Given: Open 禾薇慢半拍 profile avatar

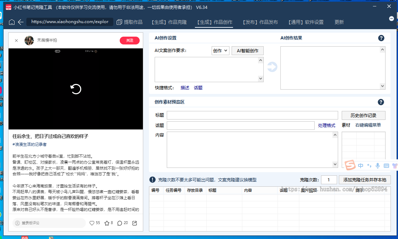Looking at the screenshot, I should coord(29,40).
